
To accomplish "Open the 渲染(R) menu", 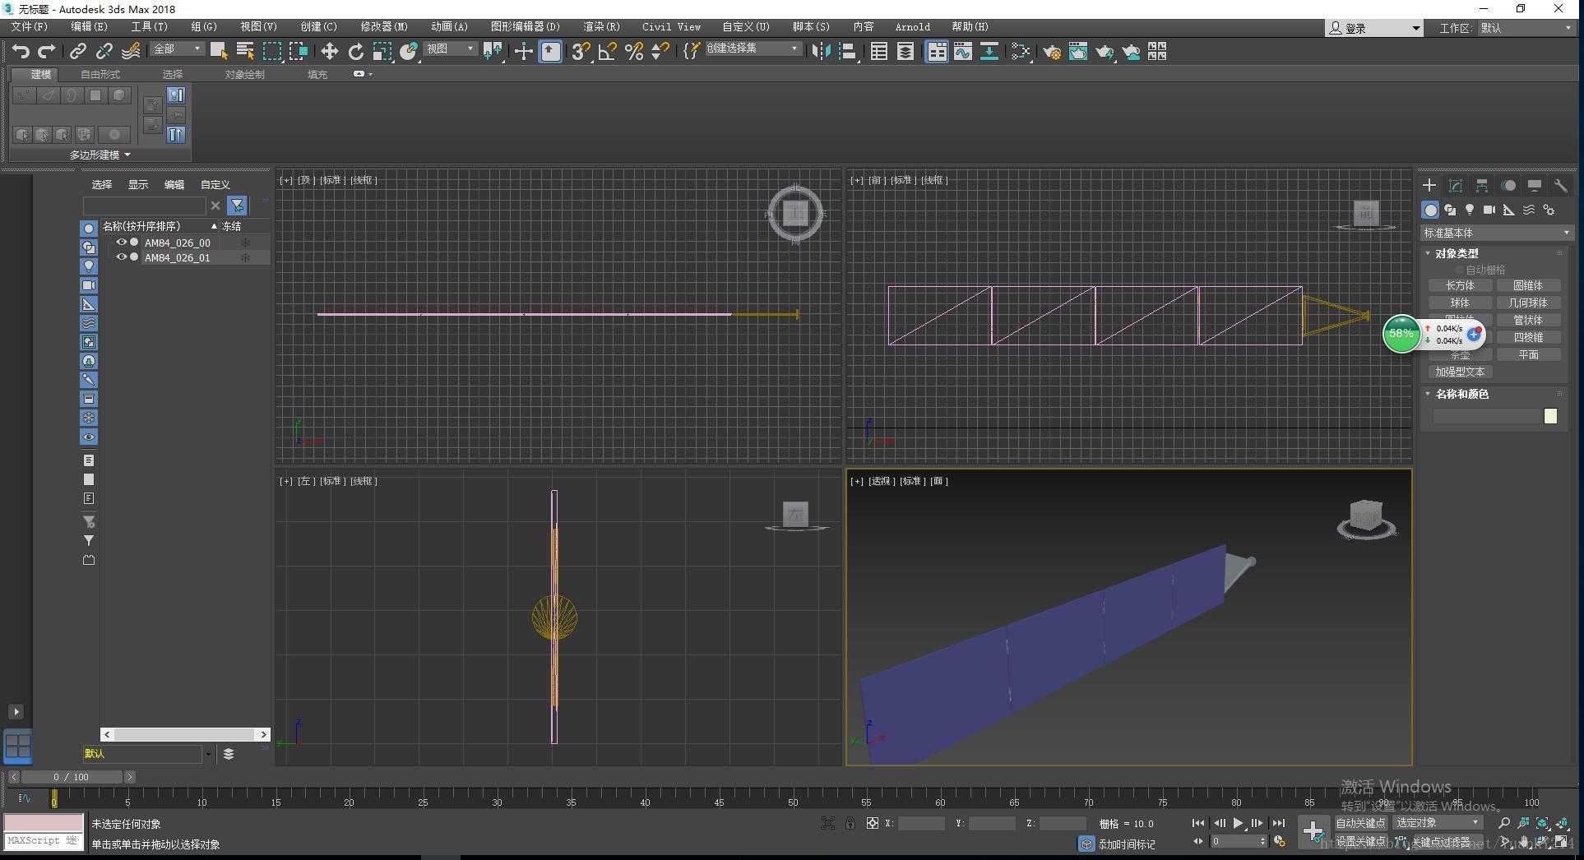I will [x=601, y=27].
